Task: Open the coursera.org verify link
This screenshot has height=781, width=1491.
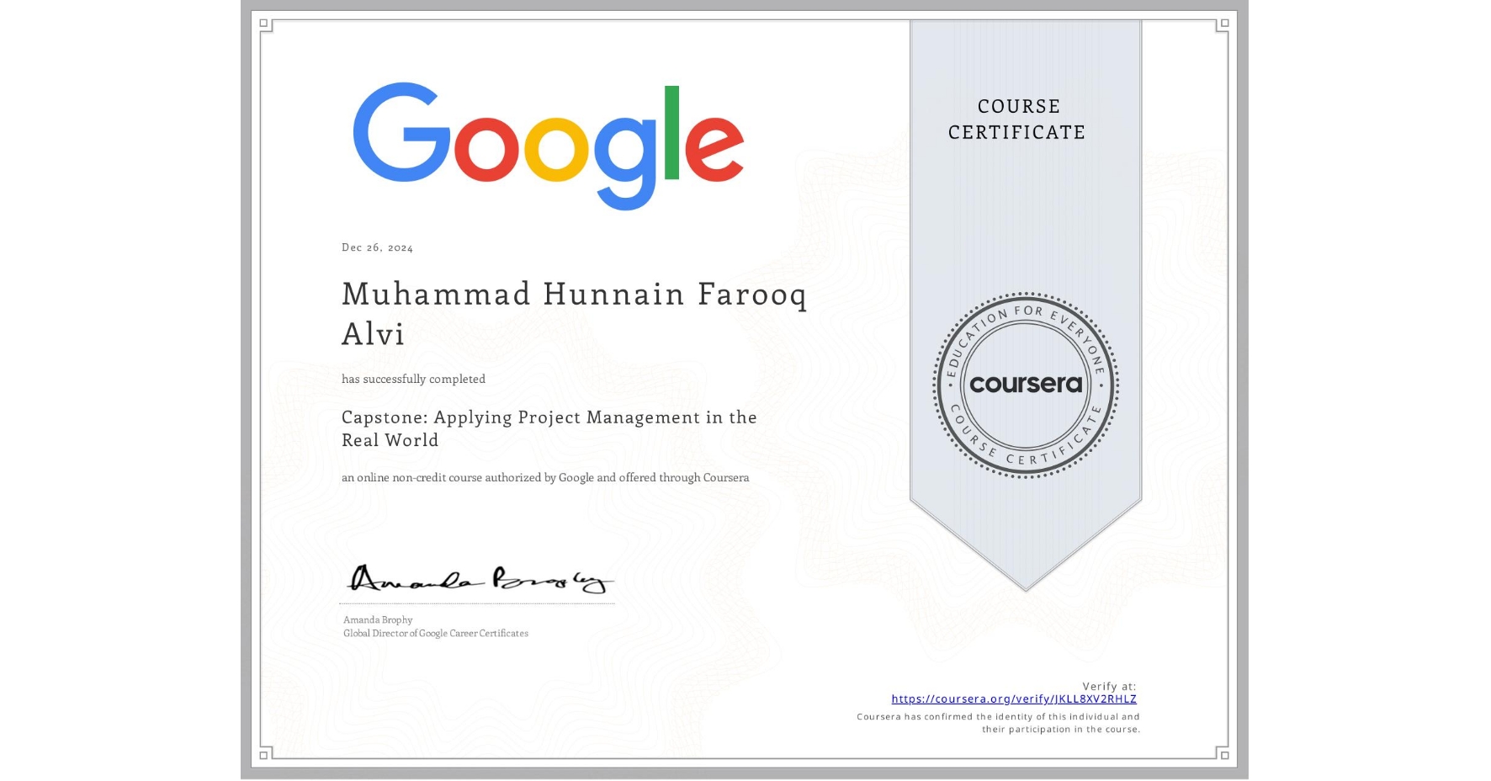Action: tap(1014, 699)
